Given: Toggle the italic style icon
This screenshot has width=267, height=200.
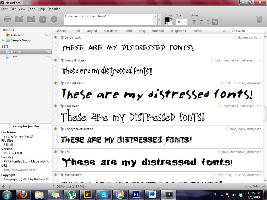Looking at the screenshot, I should point(201,22).
